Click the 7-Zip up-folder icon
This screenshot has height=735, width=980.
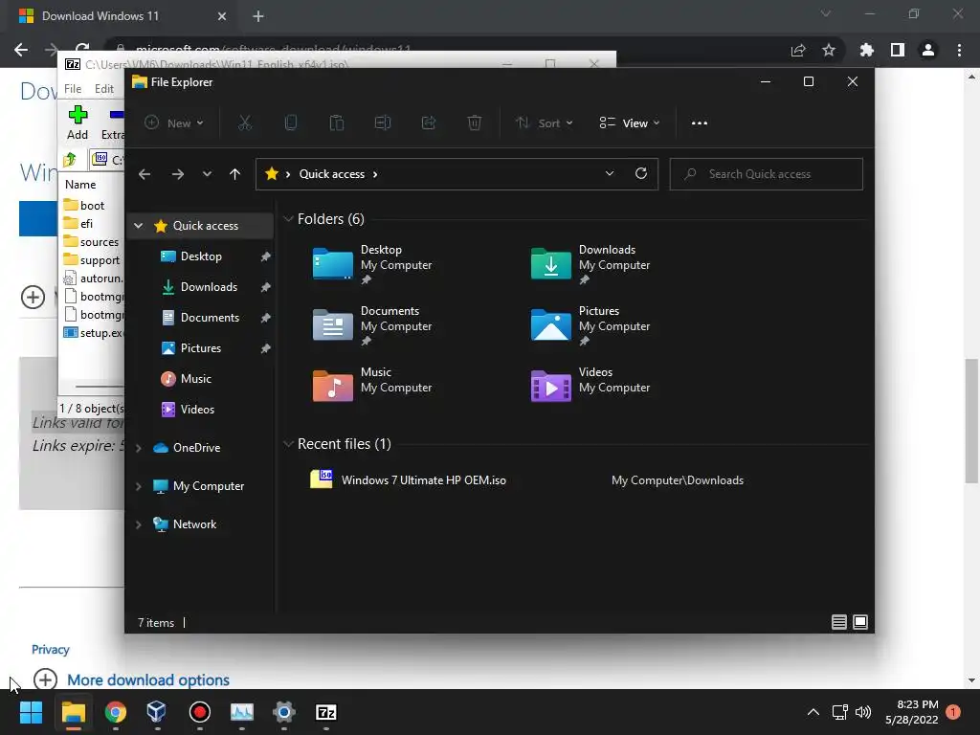tap(70, 160)
